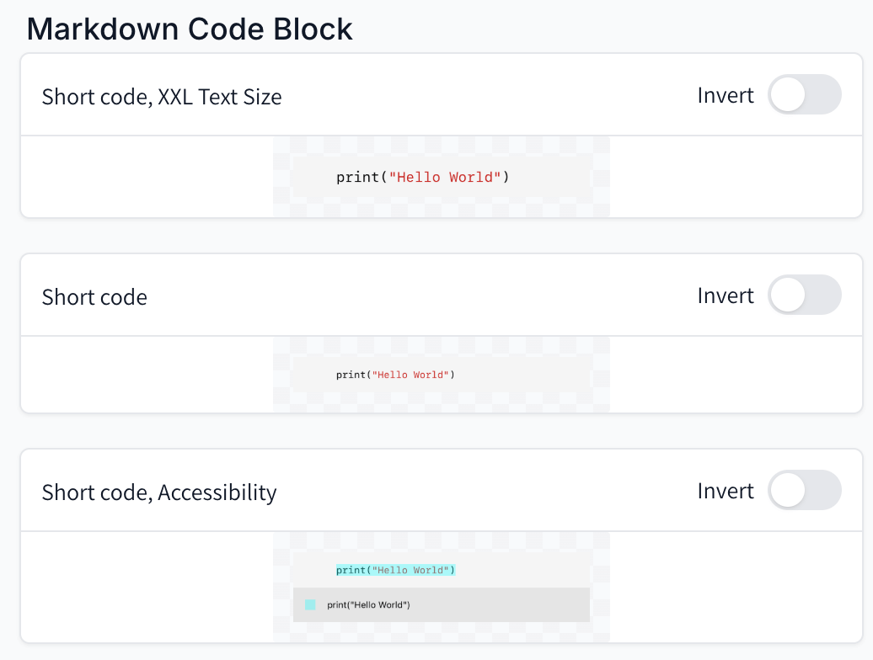873x660 pixels.
Task: Click the Invert label on the first card
Action: coord(726,95)
